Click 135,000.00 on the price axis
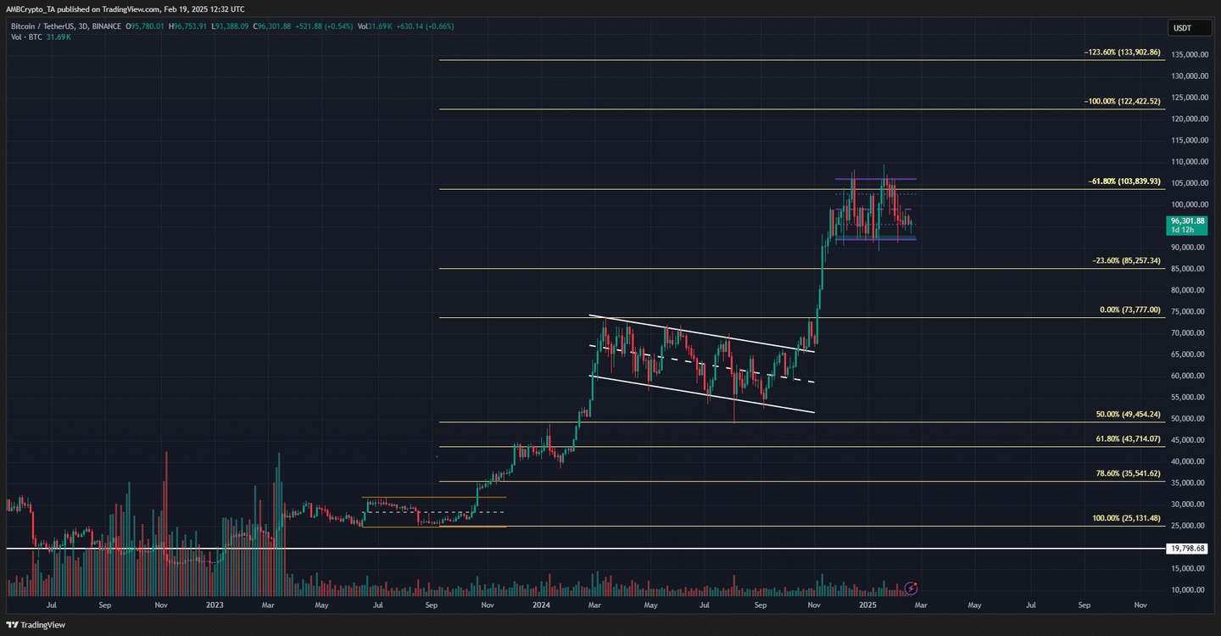Image resolution: width=1221 pixels, height=636 pixels. pyautogui.click(x=1190, y=54)
